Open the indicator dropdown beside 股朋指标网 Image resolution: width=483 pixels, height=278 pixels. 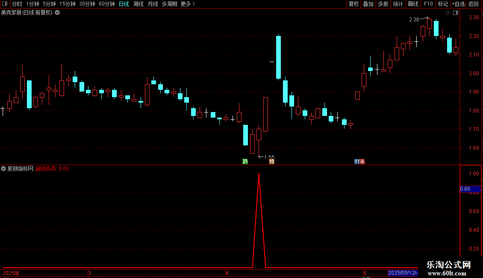[3, 169]
